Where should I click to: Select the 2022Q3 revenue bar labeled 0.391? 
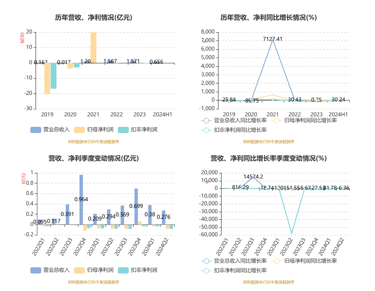(67, 214)
